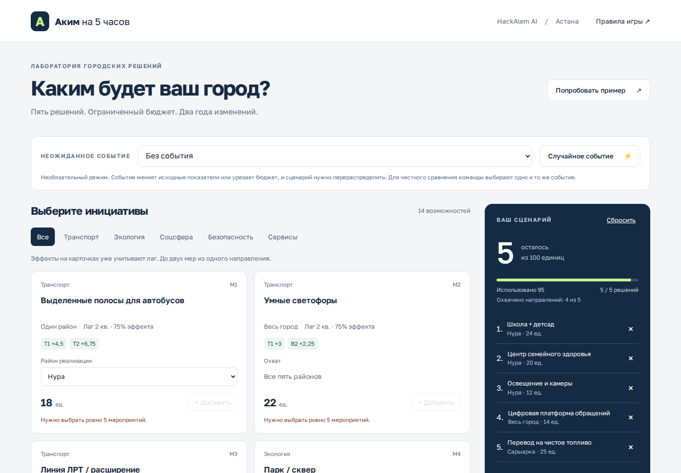
Task: Click the Охвачено направлений: 4 из 5 text
Action: point(539,300)
